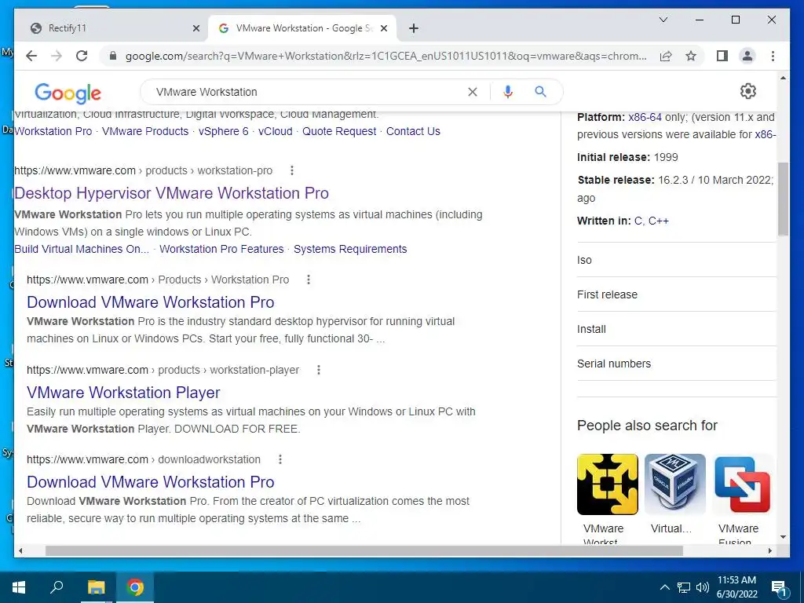Expand the Serial numbers row
The image size is (804, 603).
(x=676, y=364)
